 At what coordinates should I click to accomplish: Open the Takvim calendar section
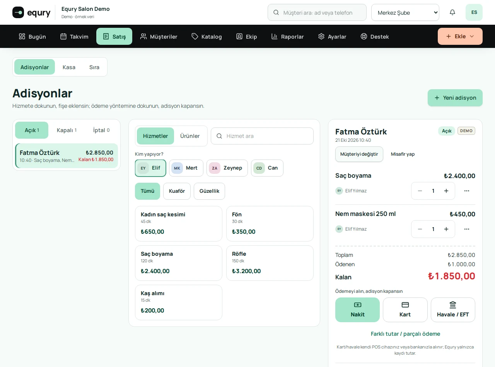point(74,36)
